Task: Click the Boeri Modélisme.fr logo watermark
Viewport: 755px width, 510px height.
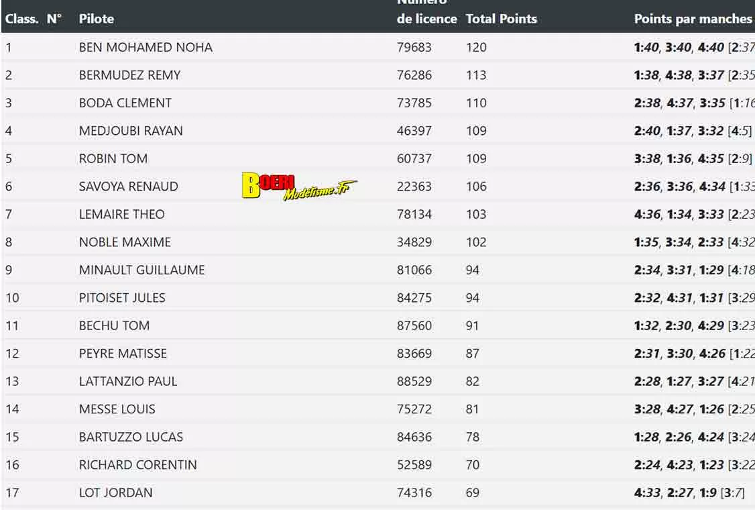Action: (299, 187)
